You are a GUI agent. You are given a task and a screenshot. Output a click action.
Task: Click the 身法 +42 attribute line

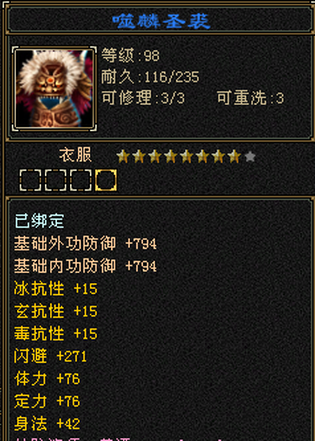tap(47, 424)
